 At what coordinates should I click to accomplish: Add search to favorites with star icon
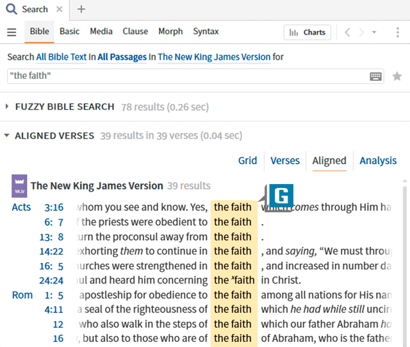397,76
